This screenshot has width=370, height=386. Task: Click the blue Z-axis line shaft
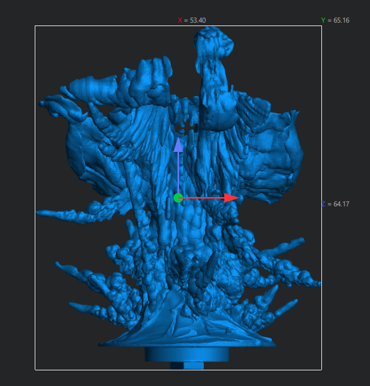coord(178,171)
